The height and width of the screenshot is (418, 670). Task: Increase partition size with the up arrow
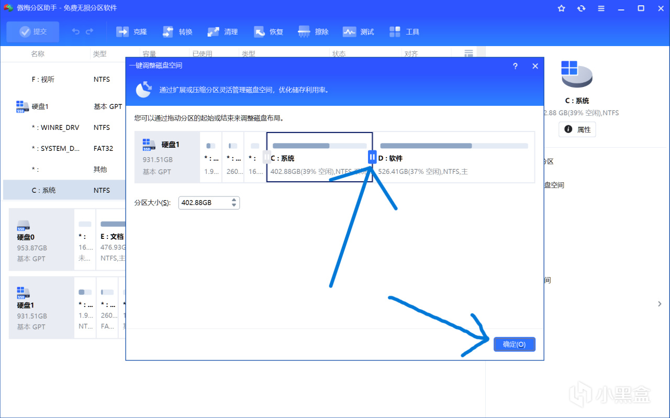tap(234, 200)
